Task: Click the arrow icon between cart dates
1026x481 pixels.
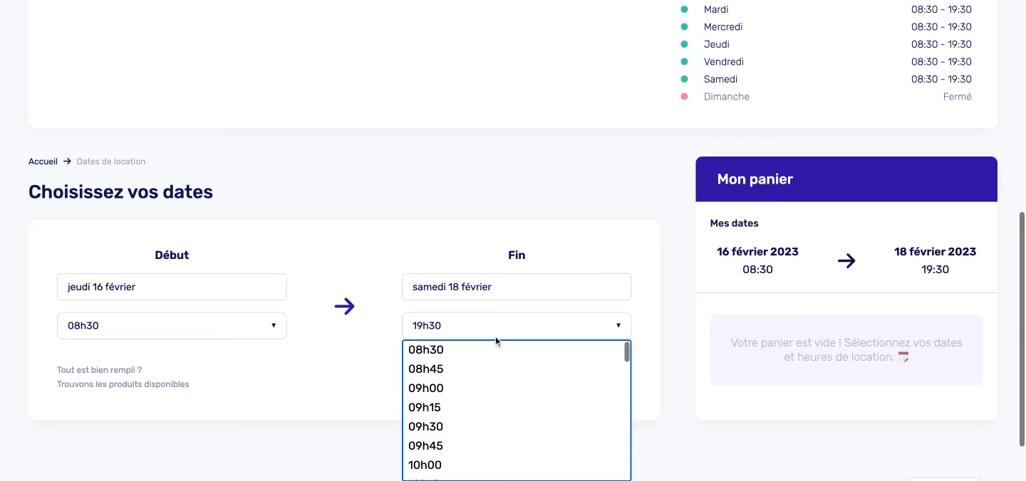Action: (x=846, y=261)
